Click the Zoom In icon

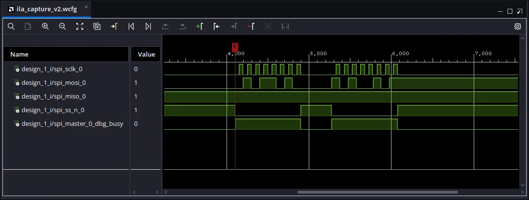pyautogui.click(x=45, y=26)
